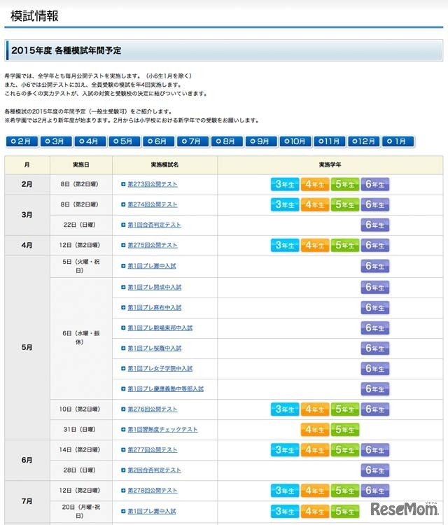The height and width of the screenshot is (525, 448).
Task: Jump to the 6月 month tab
Action: pos(158,141)
